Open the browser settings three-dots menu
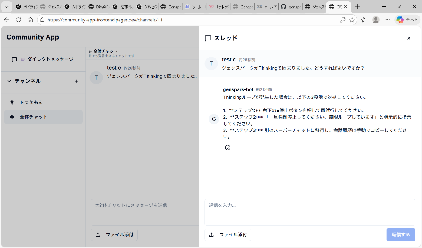Viewport: 422px width, 248px height. [388, 20]
